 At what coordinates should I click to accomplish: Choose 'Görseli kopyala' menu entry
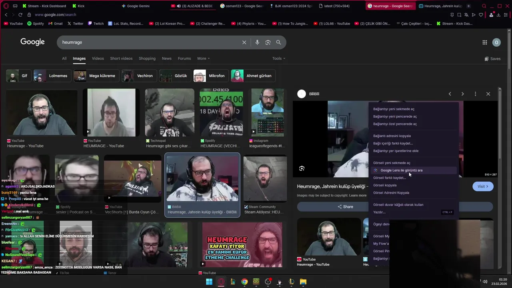(x=414, y=186)
